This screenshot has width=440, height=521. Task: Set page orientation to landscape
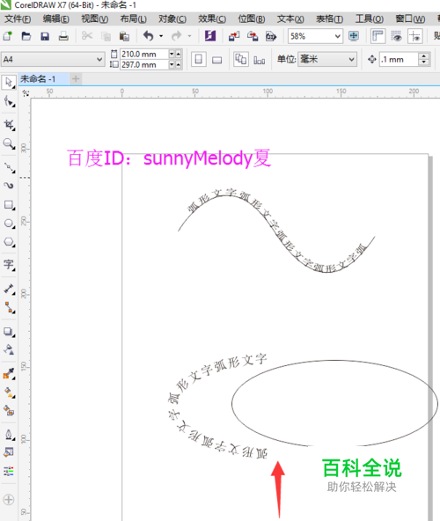click(217, 60)
